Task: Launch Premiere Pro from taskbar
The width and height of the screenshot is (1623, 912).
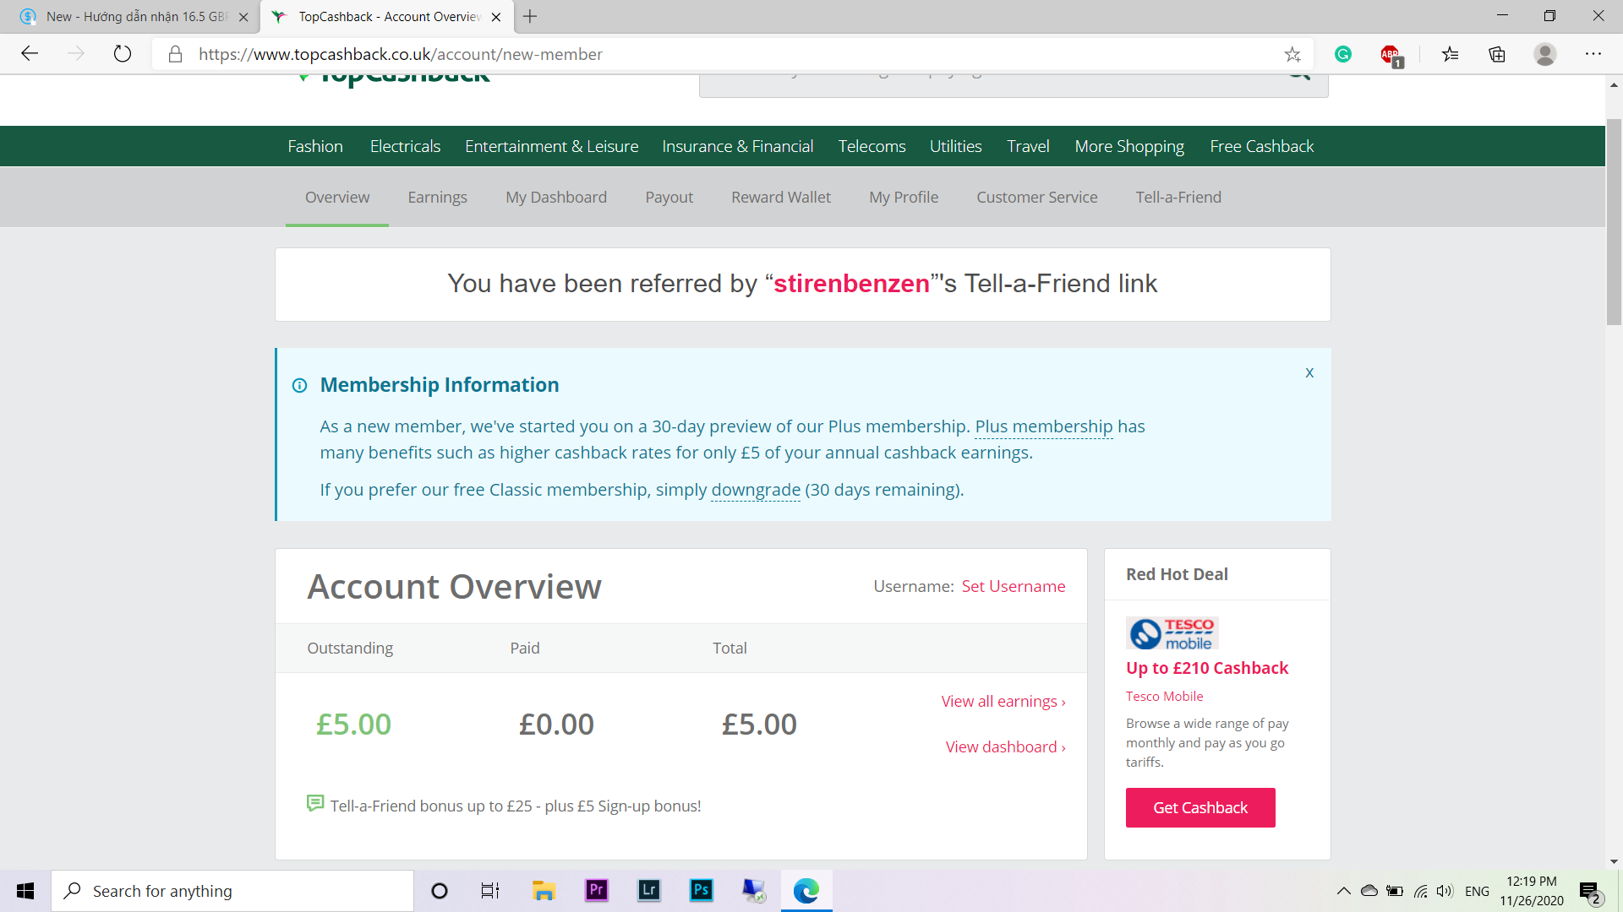Action: pos(597,890)
